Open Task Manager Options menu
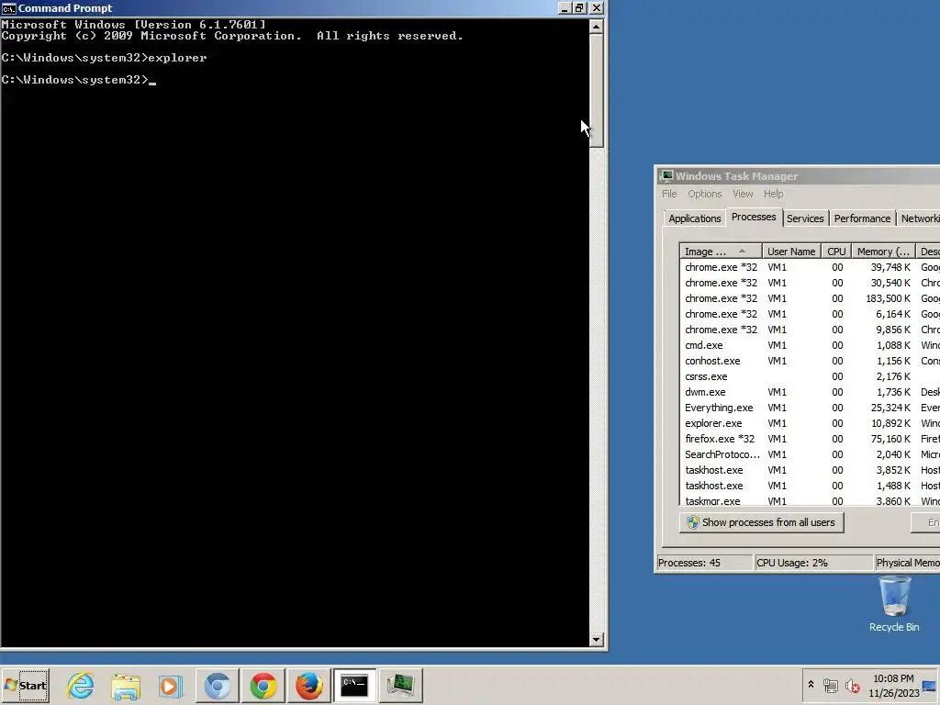 coord(704,194)
